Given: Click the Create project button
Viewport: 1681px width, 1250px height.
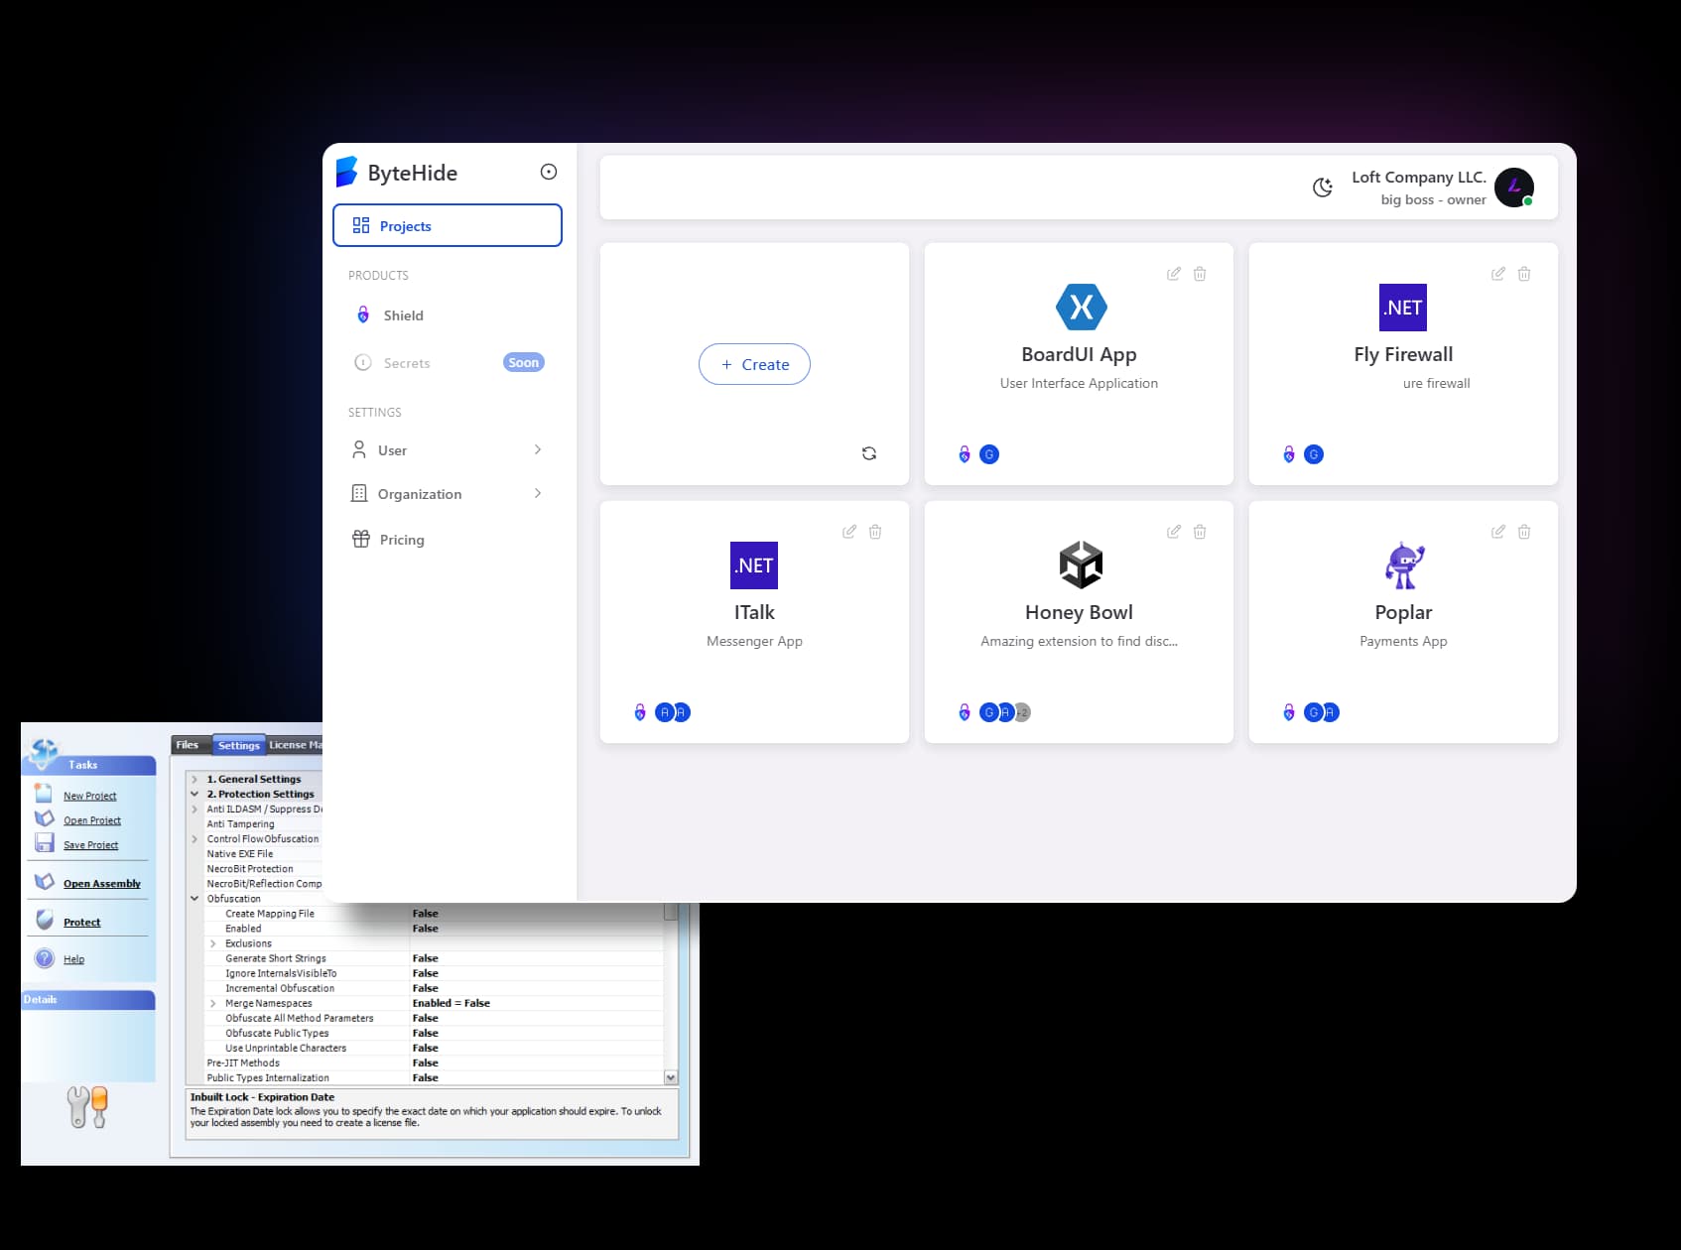Looking at the screenshot, I should (x=754, y=364).
